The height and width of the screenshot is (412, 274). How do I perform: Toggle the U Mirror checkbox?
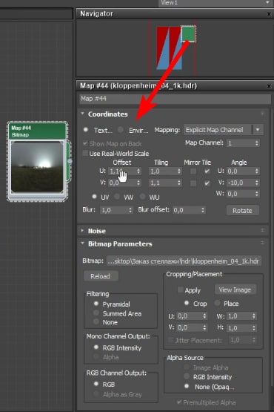click(x=193, y=171)
